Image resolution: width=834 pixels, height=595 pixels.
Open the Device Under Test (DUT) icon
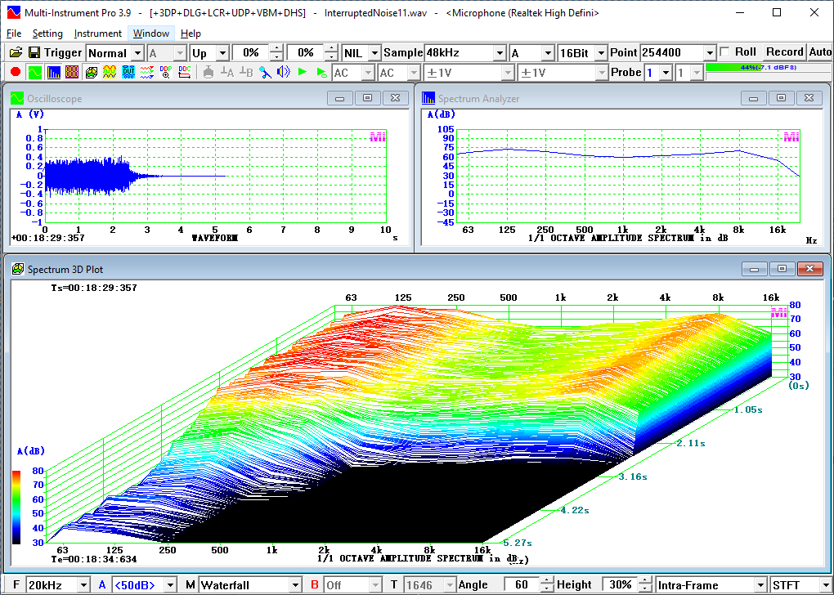(x=128, y=73)
